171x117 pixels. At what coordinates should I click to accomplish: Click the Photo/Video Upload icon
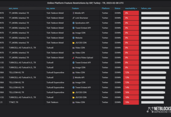[x=73, y=58]
